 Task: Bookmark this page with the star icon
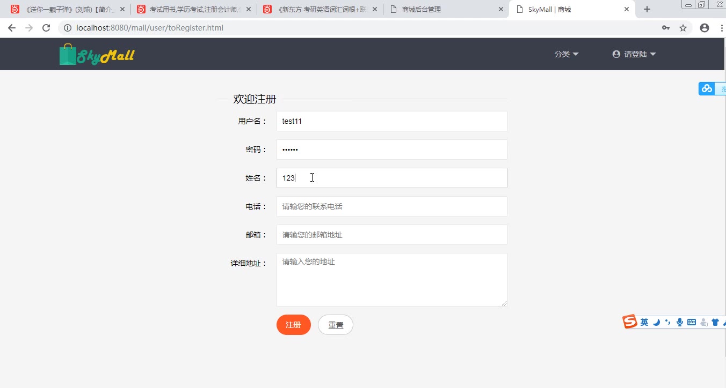pyautogui.click(x=683, y=28)
